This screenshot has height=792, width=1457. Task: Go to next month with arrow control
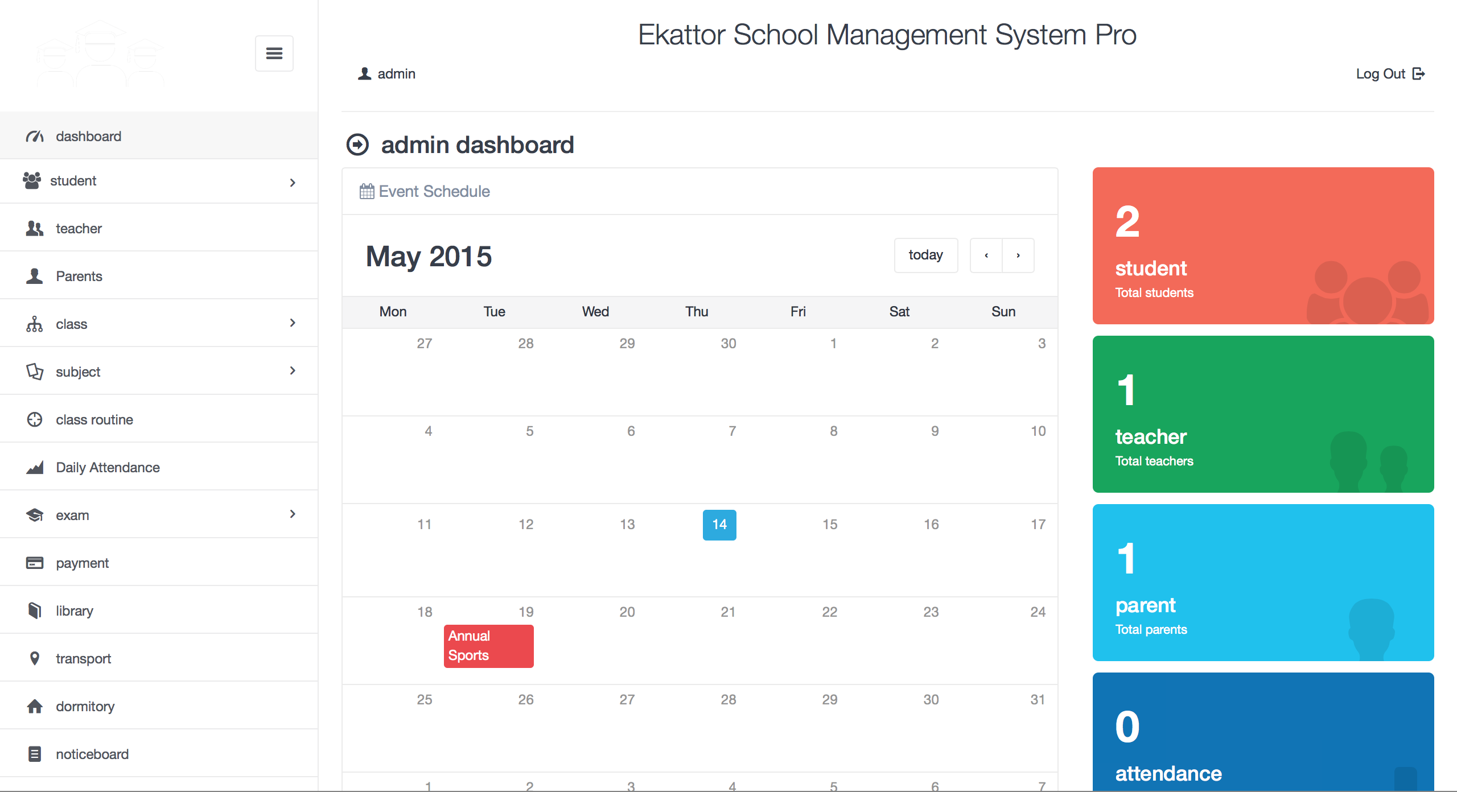[x=1018, y=255]
